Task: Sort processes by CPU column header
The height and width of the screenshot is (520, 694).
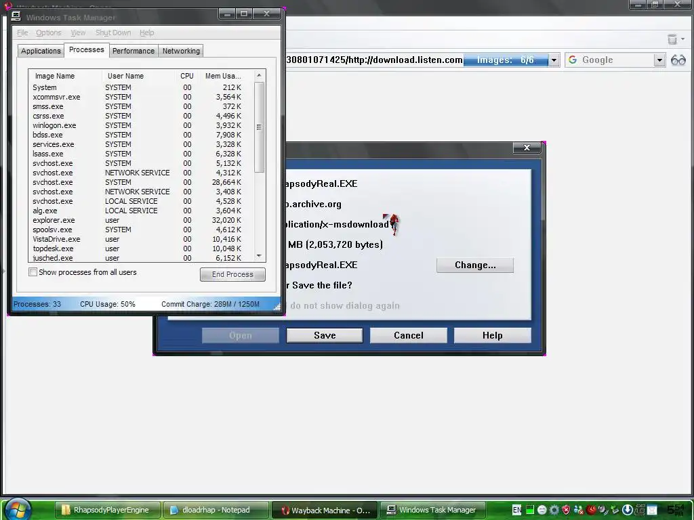Action: point(187,76)
